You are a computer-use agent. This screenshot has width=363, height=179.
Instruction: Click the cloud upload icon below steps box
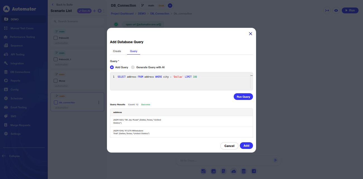pos(234,171)
